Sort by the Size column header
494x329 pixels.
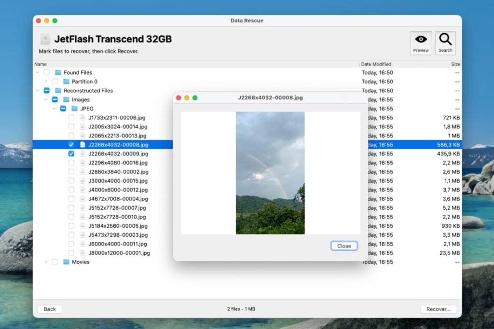click(441, 64)
